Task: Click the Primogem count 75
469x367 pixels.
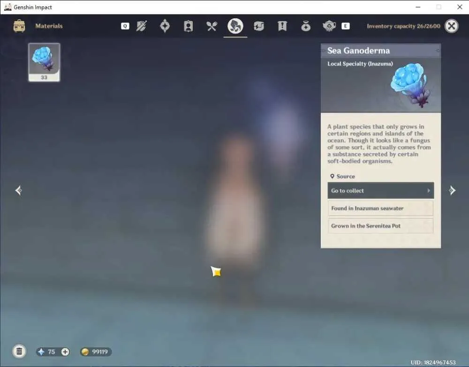Action: coord(52,352)
